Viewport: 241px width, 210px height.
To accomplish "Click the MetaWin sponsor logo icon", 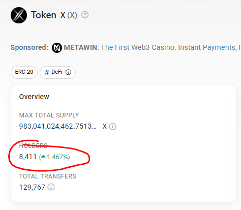I will pyautogui.click(x=57, y=48).
